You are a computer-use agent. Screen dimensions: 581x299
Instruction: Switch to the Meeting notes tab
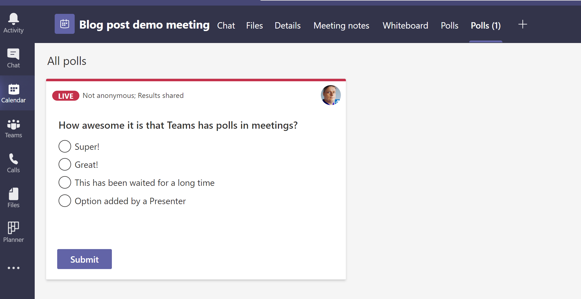(341, 25)
